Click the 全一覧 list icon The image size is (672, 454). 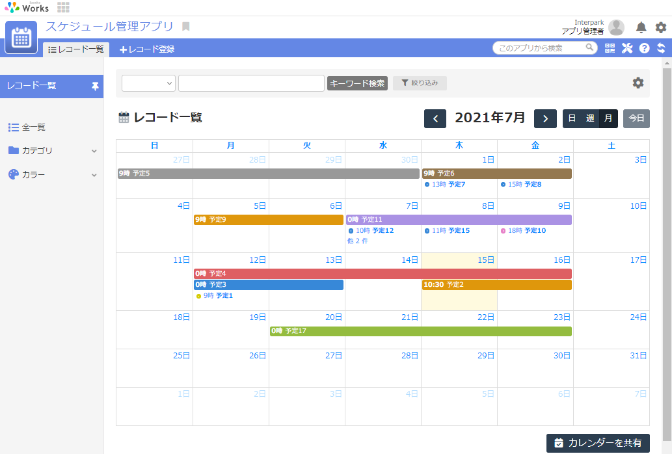(x=14, y=127)
